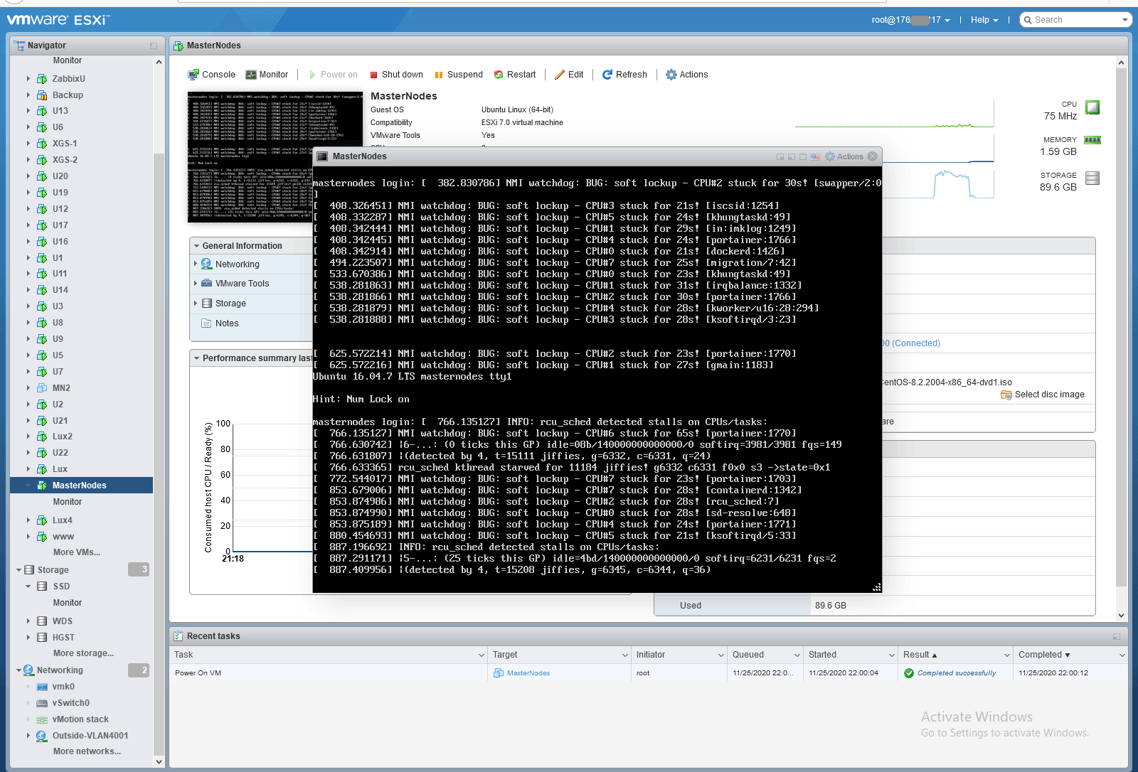Select the U17 virtual machine
The image size is (1138, 772).
(x=60, y=225)
